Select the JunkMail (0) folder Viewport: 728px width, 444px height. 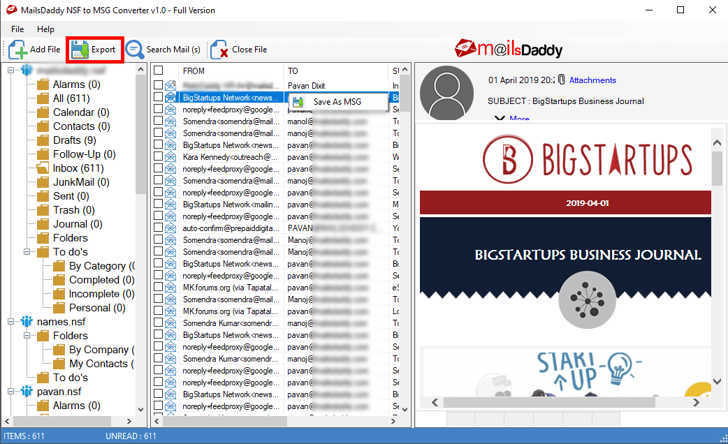[81, 182]
